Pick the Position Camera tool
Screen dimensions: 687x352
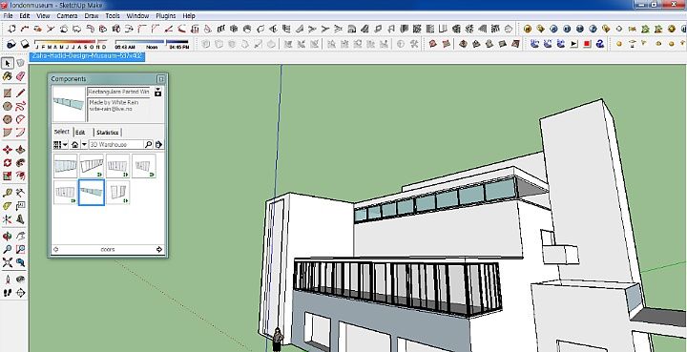coord(8,280)
